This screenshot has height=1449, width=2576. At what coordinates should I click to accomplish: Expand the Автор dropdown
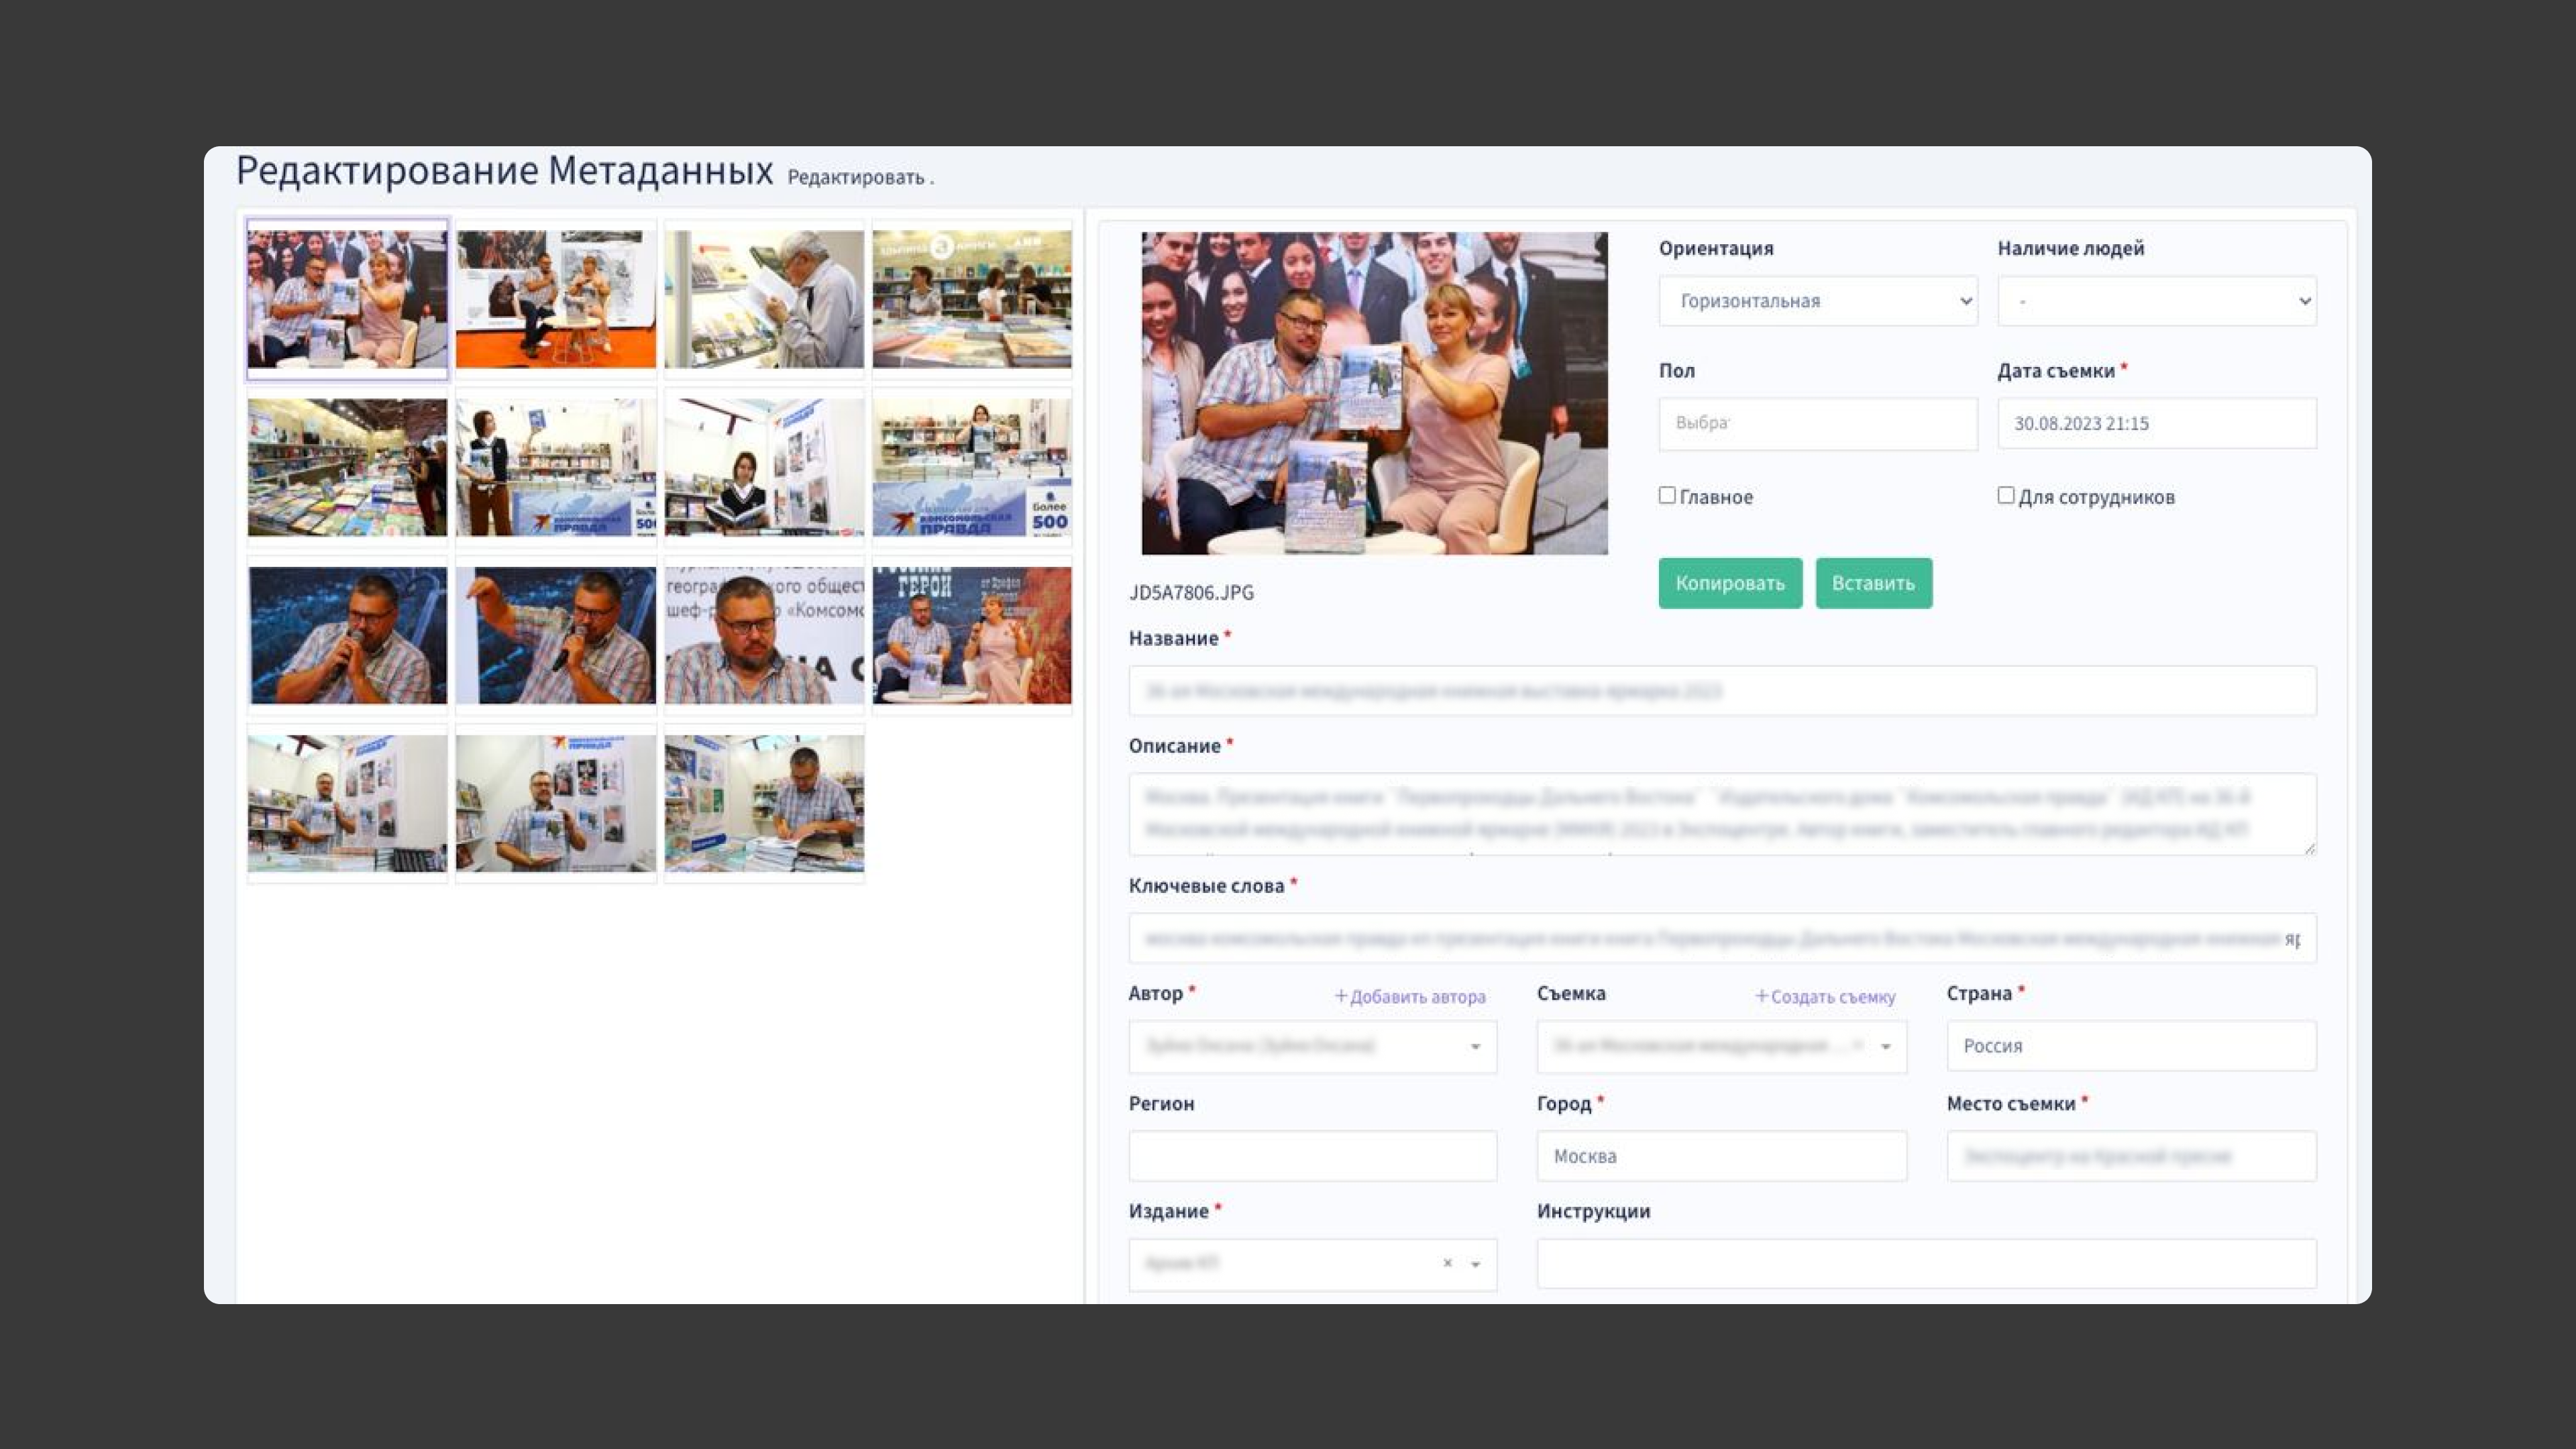point(1312,1046)
